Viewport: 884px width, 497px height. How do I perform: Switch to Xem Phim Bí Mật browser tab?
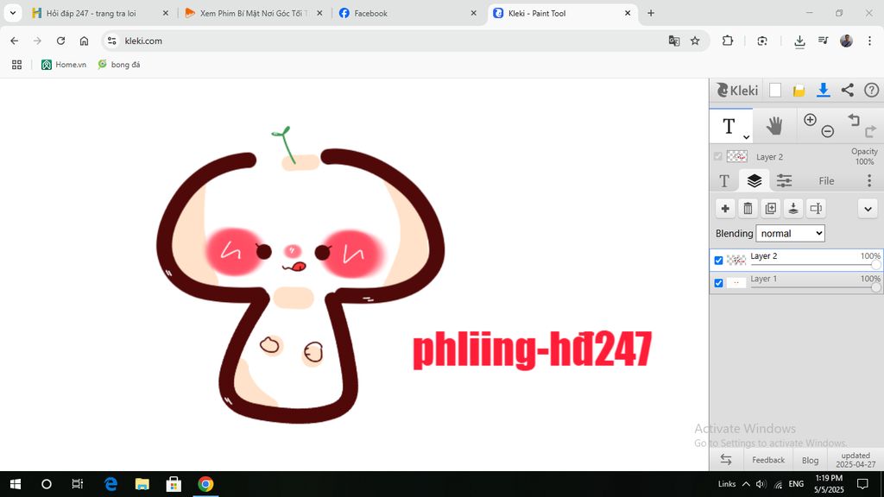tap(255, 13)
